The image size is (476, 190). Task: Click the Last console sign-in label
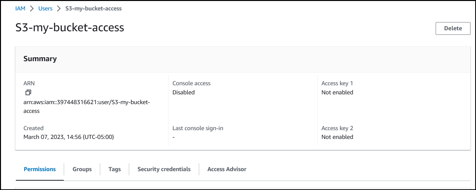pyautogui.click(x=198, y=128)
